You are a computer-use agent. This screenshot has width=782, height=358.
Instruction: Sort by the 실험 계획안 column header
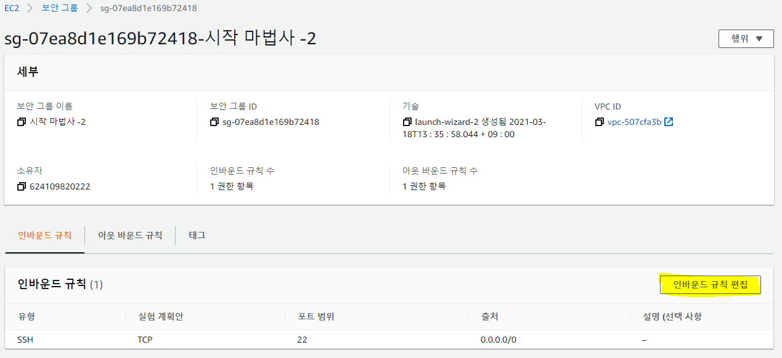coord(161,317)
